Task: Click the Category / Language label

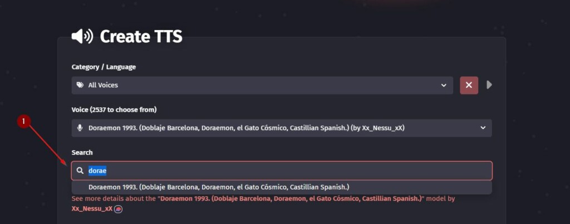Action: pyautogui.click(x=104, y=67)
